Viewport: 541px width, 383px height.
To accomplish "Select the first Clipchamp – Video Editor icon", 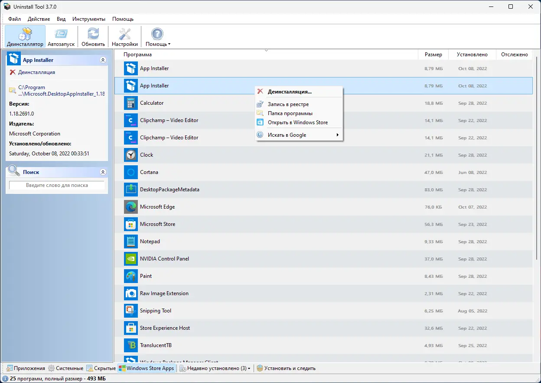I will [x=131, y=120].
